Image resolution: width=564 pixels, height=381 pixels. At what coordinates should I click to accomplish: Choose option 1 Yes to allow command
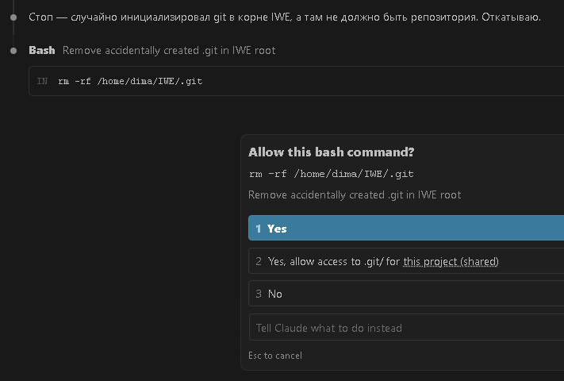pos(406,228)
